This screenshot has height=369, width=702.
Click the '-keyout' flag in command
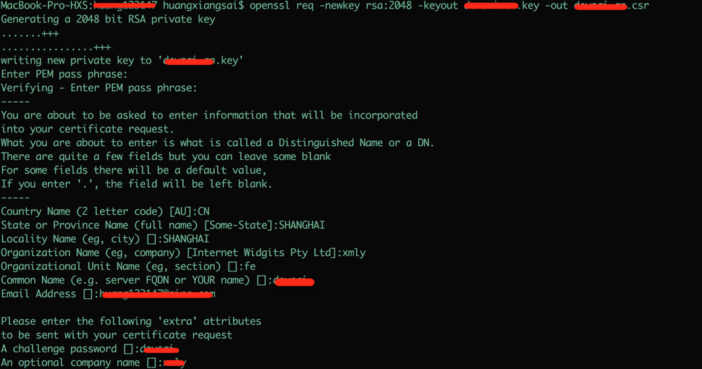(x=438, y=7)
